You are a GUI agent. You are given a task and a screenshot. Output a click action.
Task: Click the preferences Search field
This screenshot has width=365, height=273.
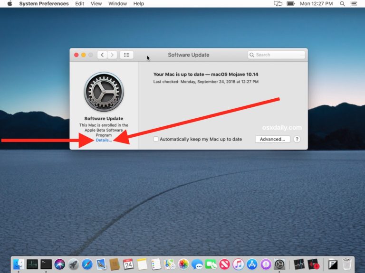(276, 55)
